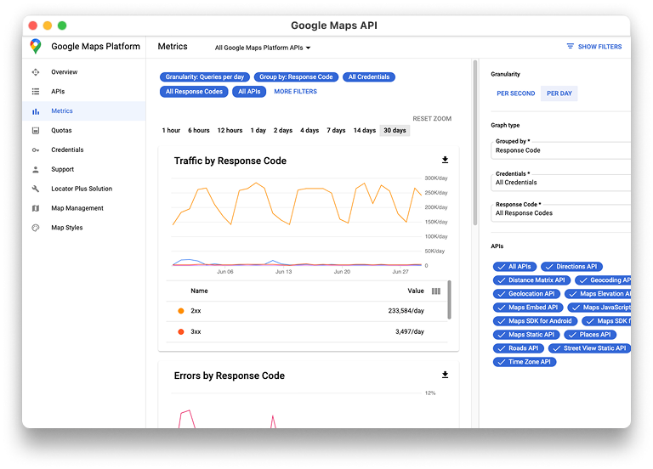
Task: Open the APIs page
Action: pos(58,91)
